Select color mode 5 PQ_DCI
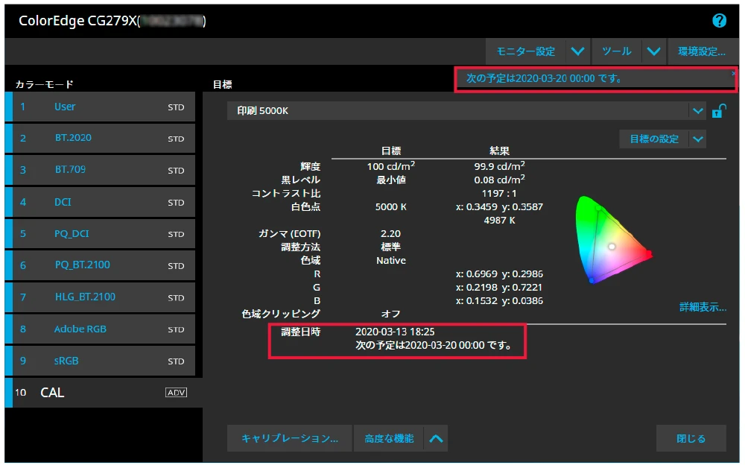Image resolution: width=745 pixels, height=468 pixels. (101, 234)
